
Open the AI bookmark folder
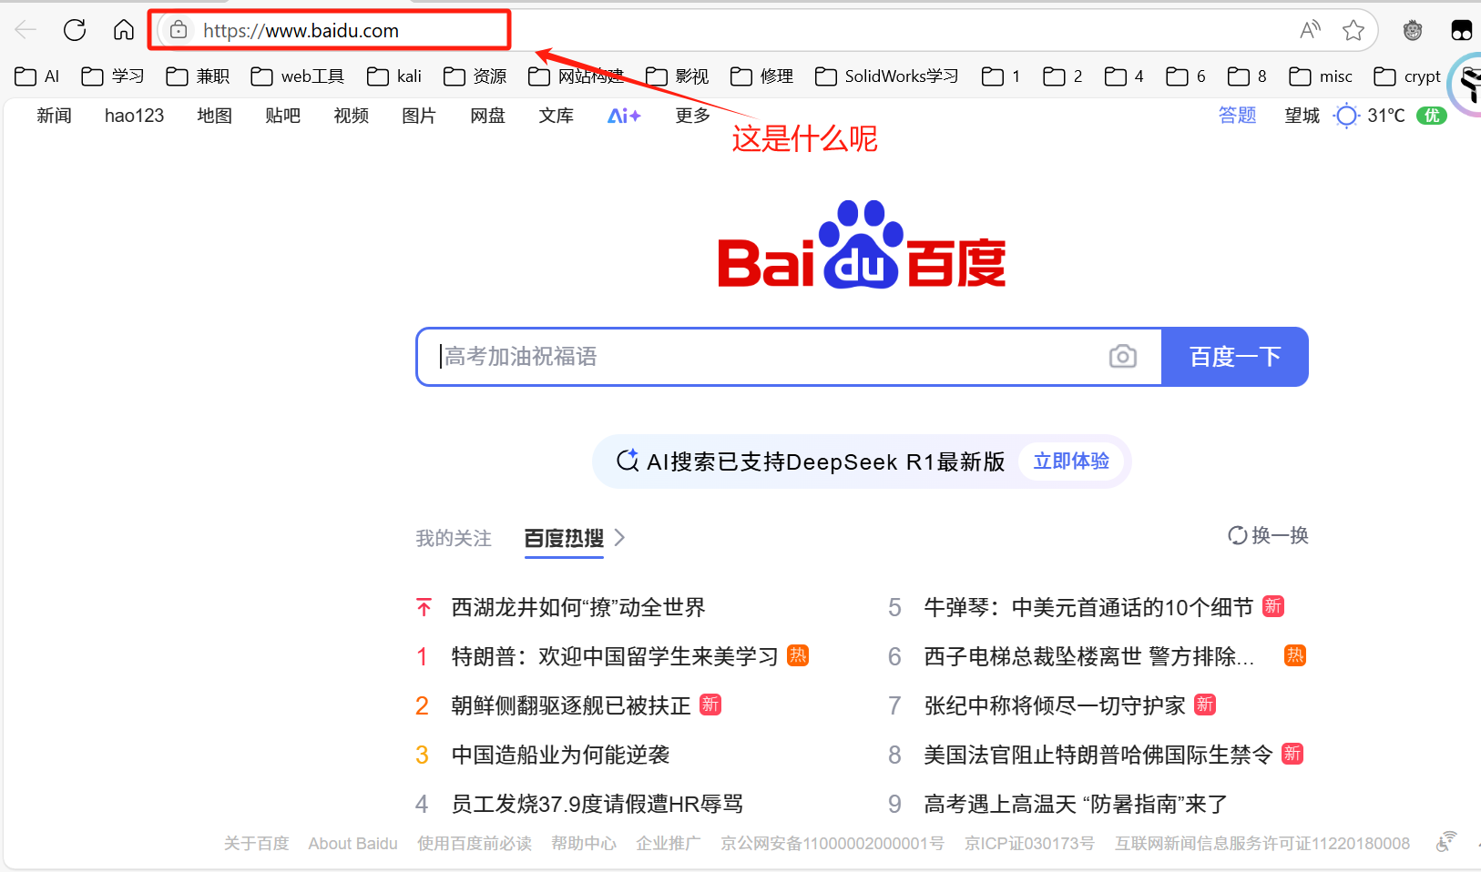click(x=37, y=76)
